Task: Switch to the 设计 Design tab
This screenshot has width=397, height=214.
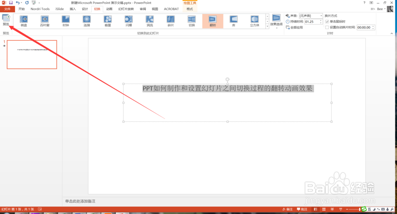Action: coord(85,9)
